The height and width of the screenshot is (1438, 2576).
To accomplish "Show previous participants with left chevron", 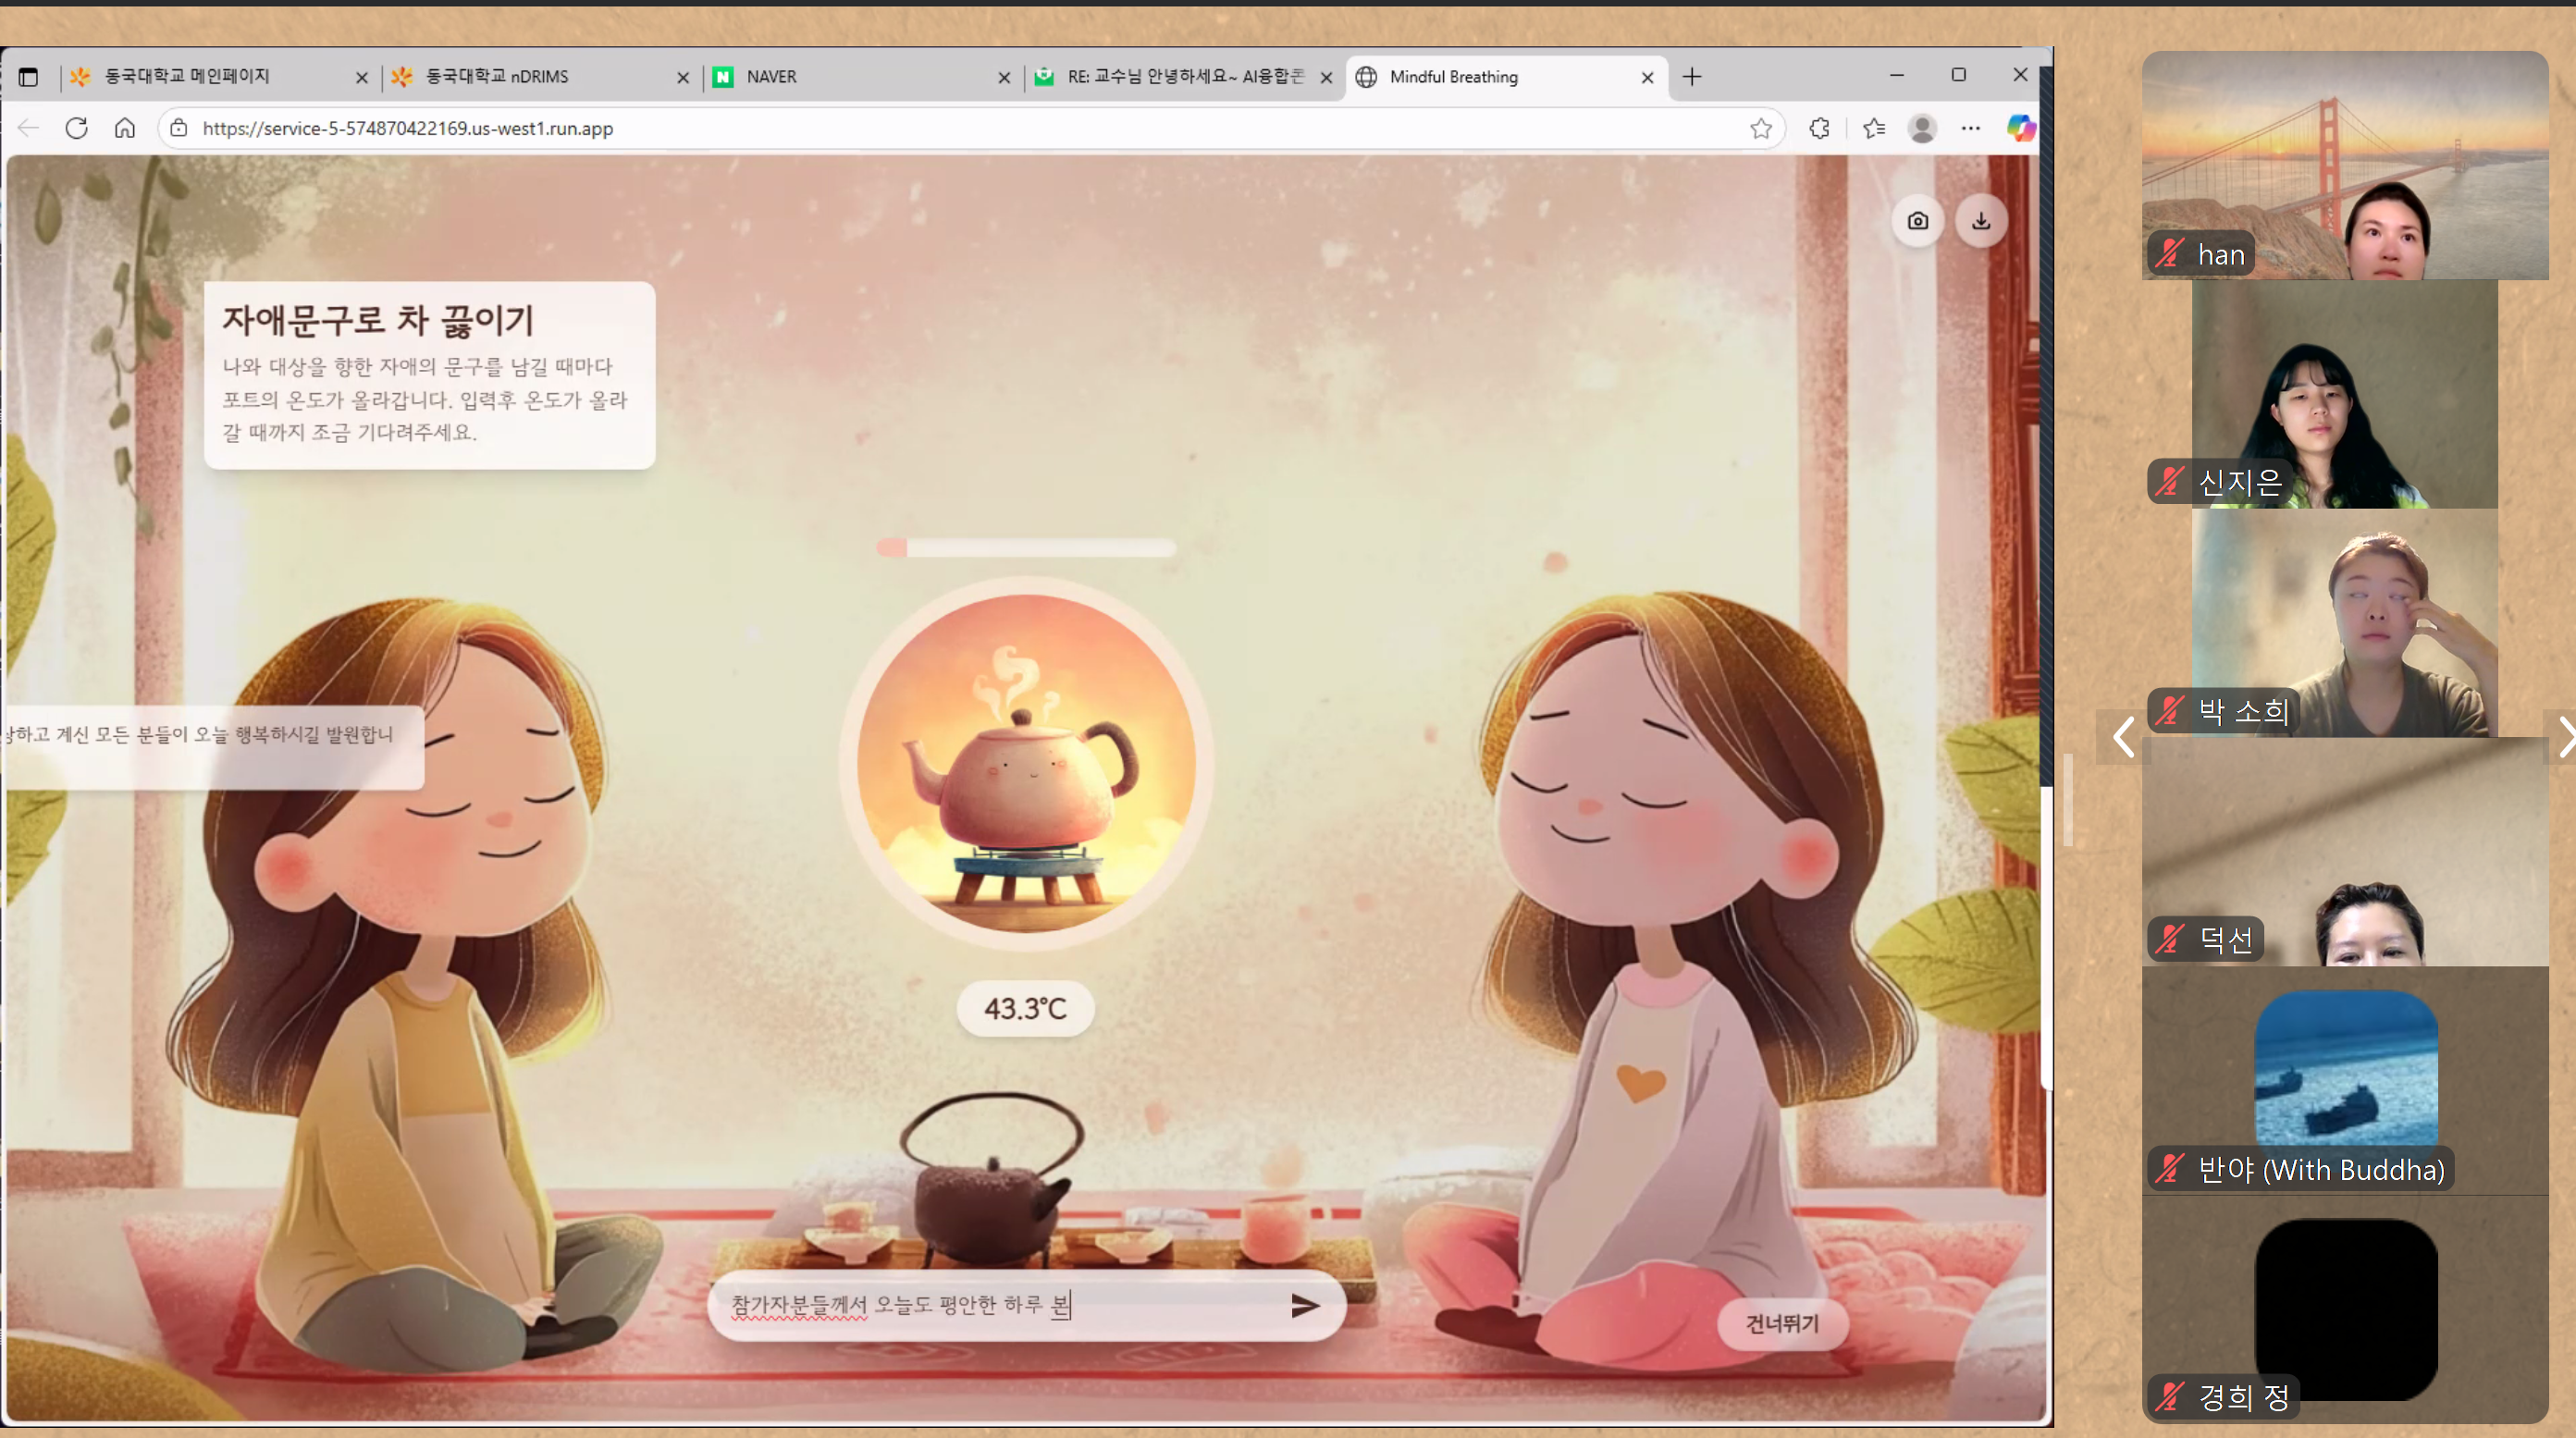I will point(2123,738).
